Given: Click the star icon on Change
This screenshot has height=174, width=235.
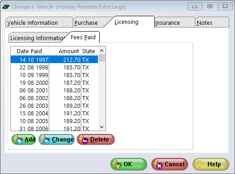Looking at the screenshot, I should pos(45,140).
